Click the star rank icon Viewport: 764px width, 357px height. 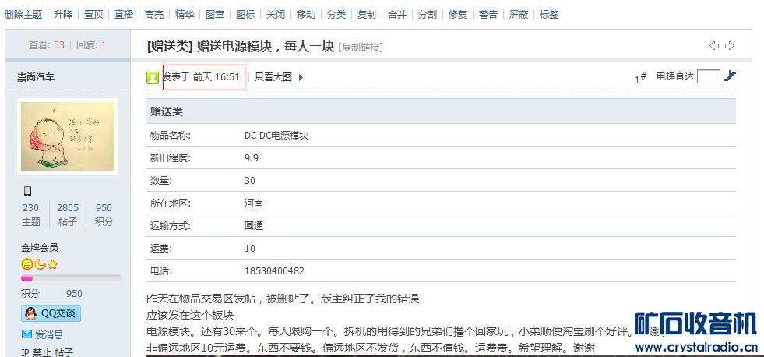pyautogui.click(x=53, y=264)
